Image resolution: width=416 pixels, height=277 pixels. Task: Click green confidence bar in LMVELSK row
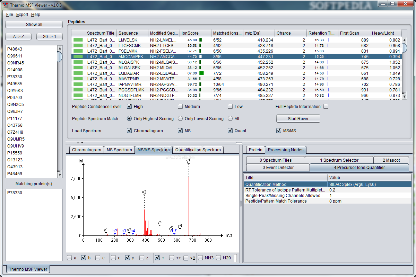click(78, 40)
